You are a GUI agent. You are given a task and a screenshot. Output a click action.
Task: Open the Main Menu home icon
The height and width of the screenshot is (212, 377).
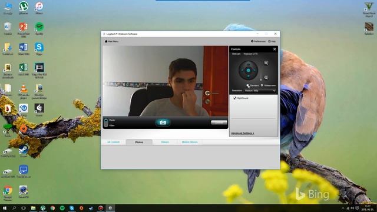pyautogui.click(x=106, y=41)
